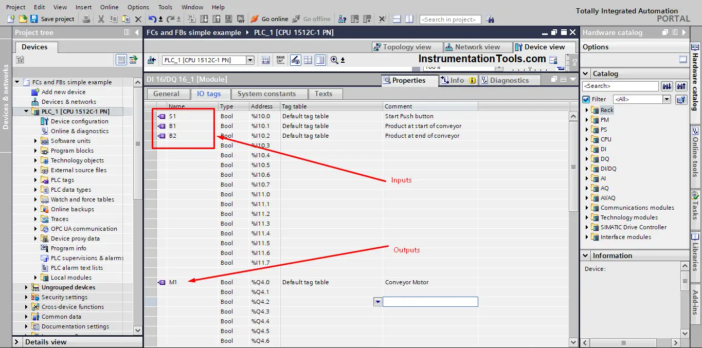
Task: Expand the Program blocks tree node
Action: pos(35,151)
